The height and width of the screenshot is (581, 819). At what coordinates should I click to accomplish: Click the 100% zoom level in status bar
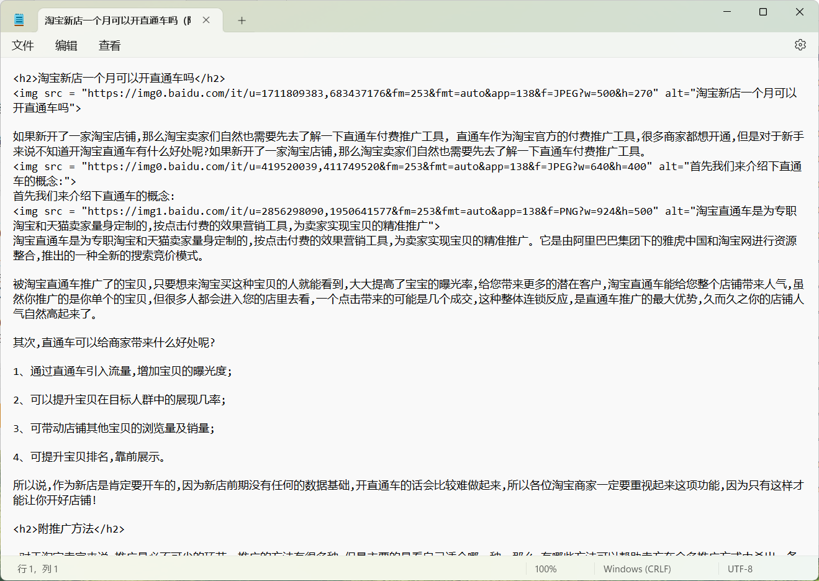546,569
